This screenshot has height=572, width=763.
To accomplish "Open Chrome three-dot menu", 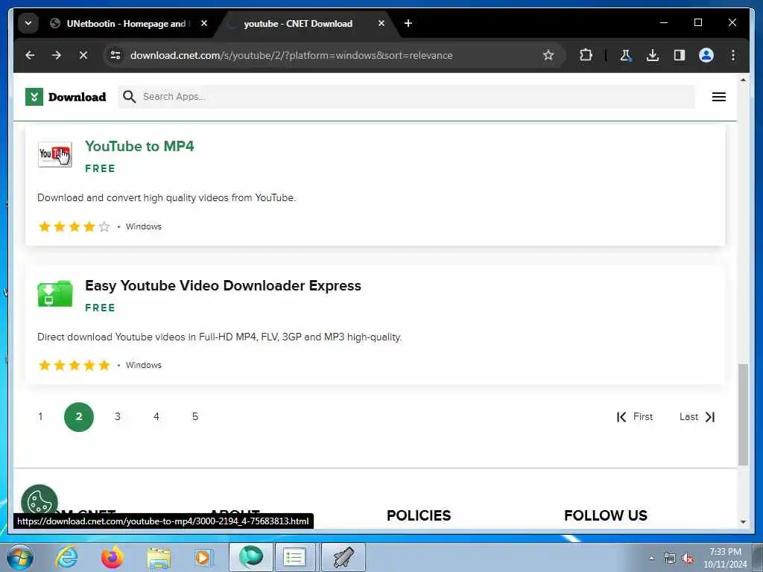I will pyautogui.click(x=733, y=55).
